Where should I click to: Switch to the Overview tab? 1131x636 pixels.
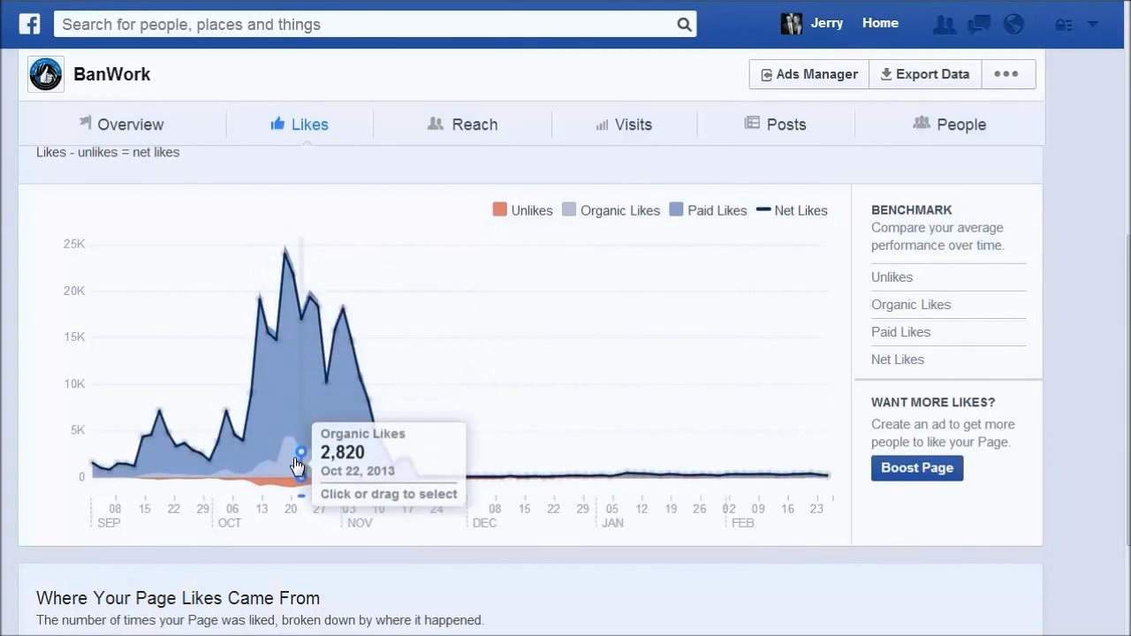click(122, 125)
